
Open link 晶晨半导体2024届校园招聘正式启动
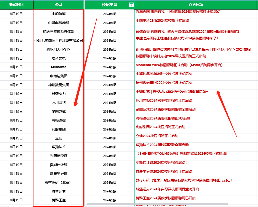(165, 172)
